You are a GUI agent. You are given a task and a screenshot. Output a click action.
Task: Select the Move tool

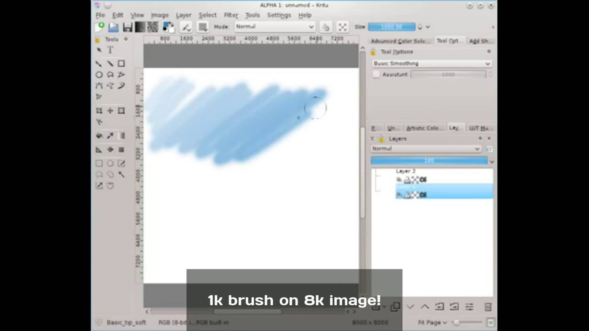pos(110,111)
